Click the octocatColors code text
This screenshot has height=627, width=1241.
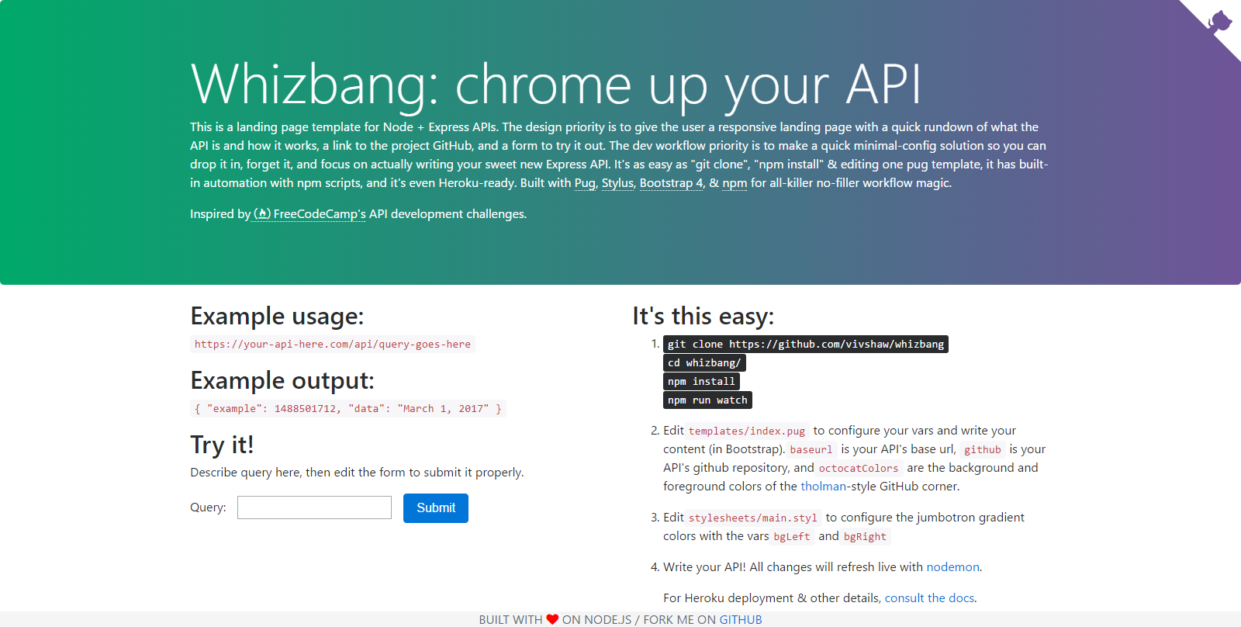coord(859,469)
